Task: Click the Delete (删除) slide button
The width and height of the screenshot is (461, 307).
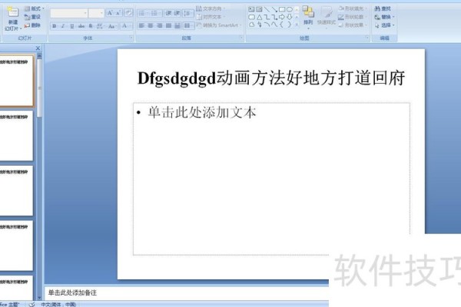Action: pyautogui.click(x=32, y=25)
